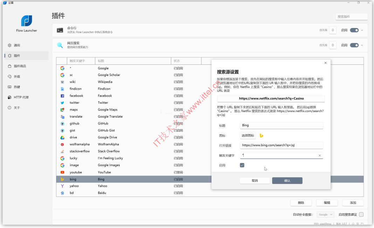This screenshot has height=228, width=374.
Task: Check the enable search suggestions checkbox
Action: [x=361, y=214]
